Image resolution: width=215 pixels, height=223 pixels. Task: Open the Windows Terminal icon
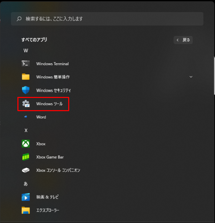point(26,64)
